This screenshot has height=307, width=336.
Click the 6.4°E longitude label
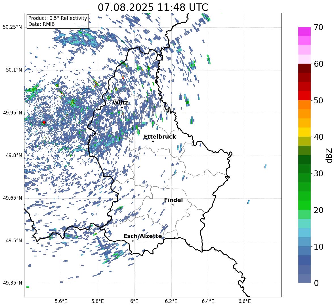pos(208,301)
